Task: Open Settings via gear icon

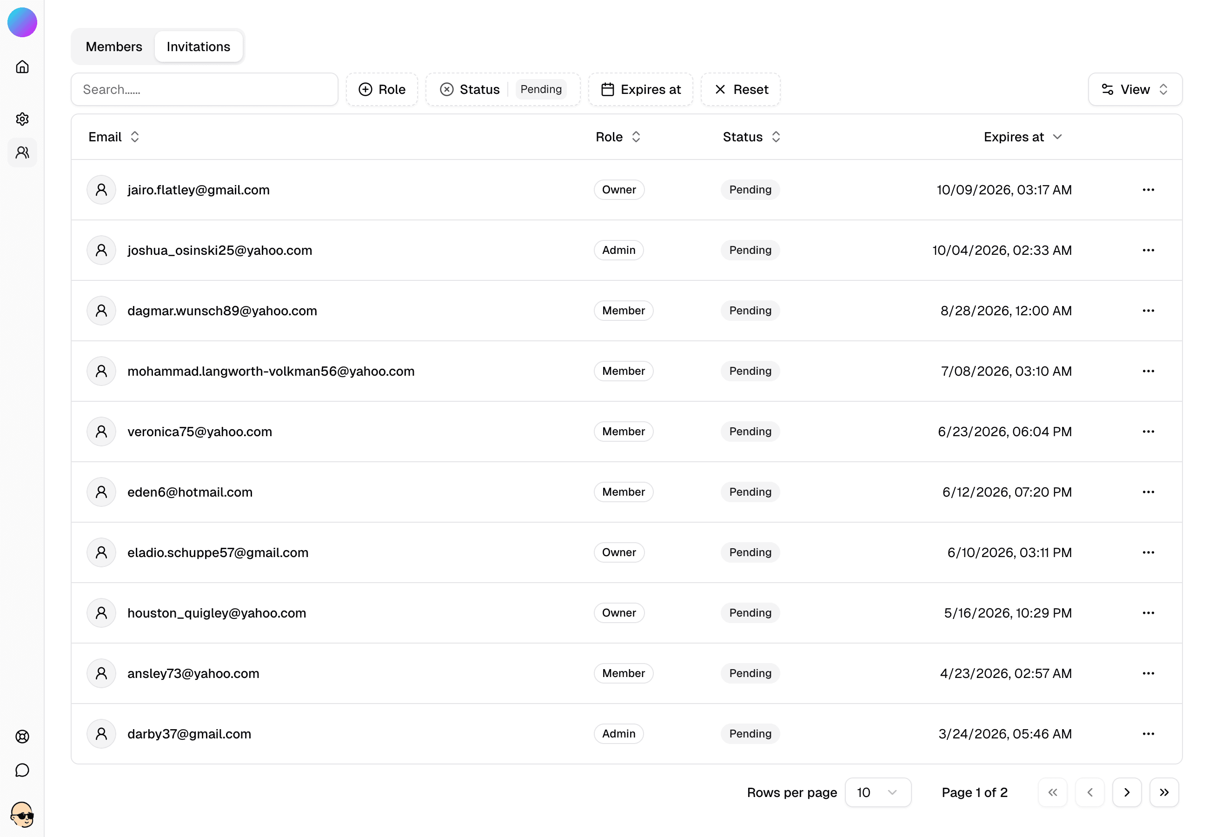Action: pos(22,119)
